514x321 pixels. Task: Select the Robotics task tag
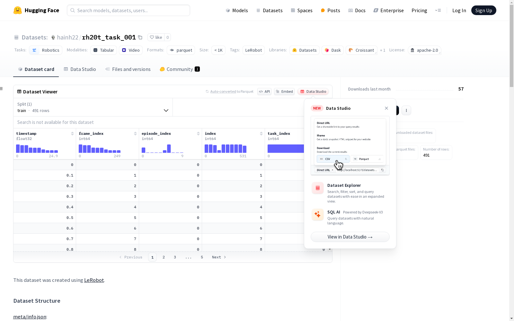(x=46, y=50)
